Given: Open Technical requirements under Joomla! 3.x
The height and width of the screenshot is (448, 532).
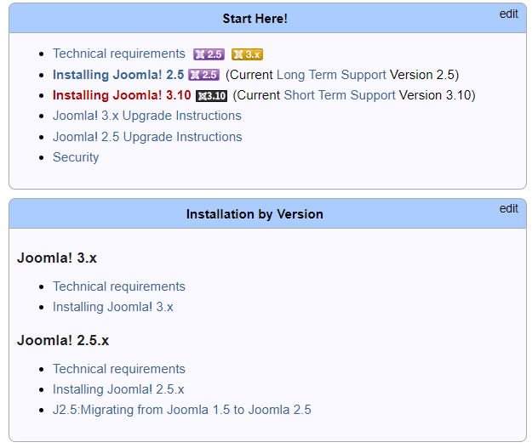Looking at the screenshot, I should 119,286.
